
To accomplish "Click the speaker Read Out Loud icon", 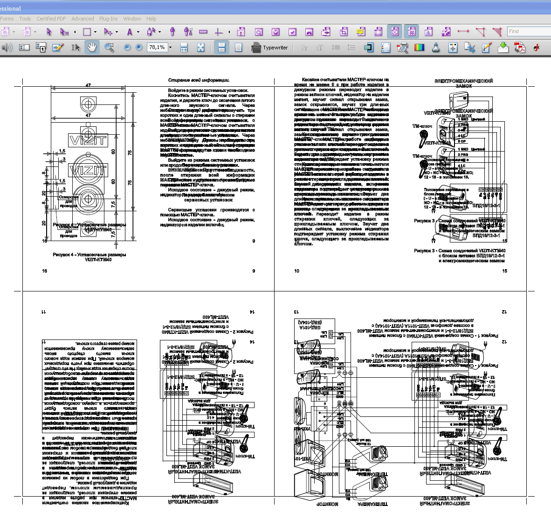I will [7, 47].
